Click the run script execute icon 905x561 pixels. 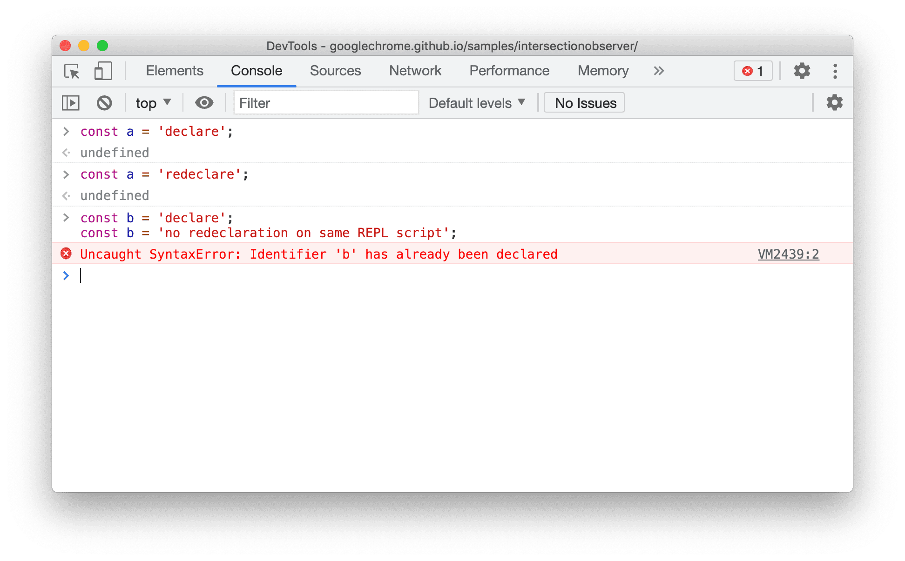71,102
